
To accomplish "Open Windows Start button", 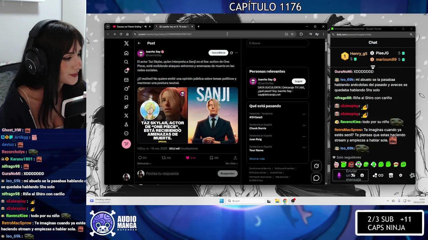I will (221, 201).
